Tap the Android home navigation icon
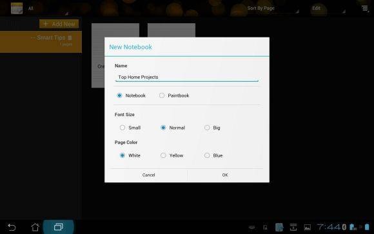The height and width of the screenshot is (234, 374). 35,227
